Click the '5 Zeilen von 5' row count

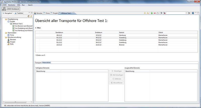tap(40, 55)
